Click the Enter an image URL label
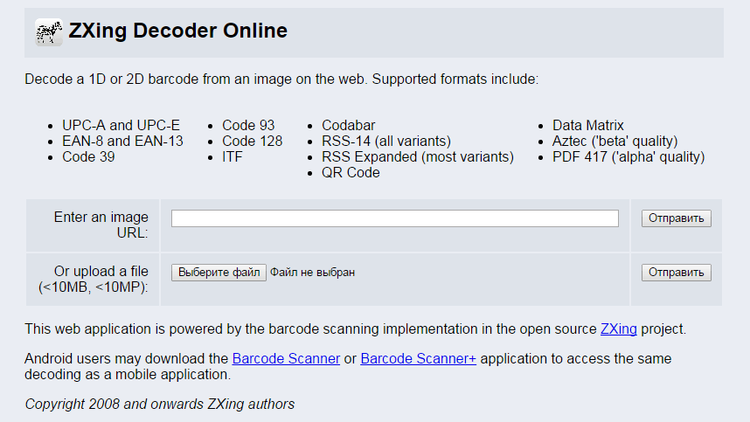The width and height of the screenshot is (750, 422). tap(101, 225)
